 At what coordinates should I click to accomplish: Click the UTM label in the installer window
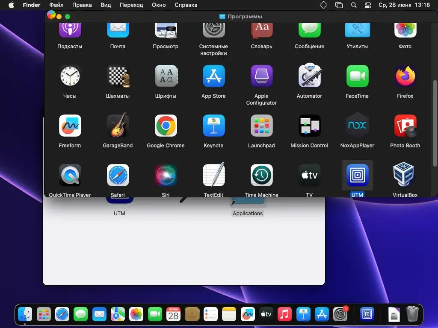pyautogui.click(x=119, y=214)
